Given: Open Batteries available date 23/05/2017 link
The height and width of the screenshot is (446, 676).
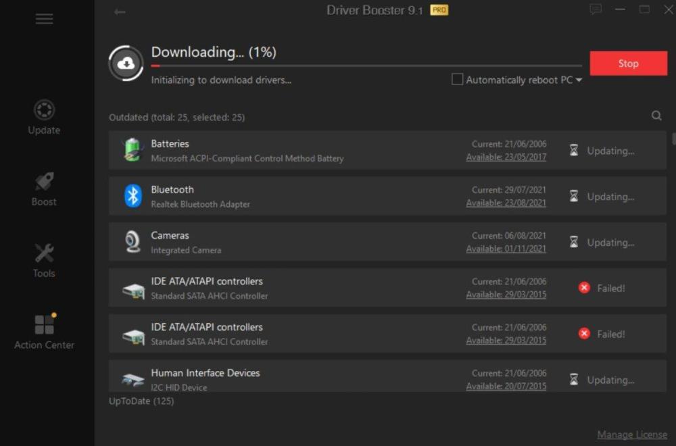Looking at the screenshot, I should (506, 157).
